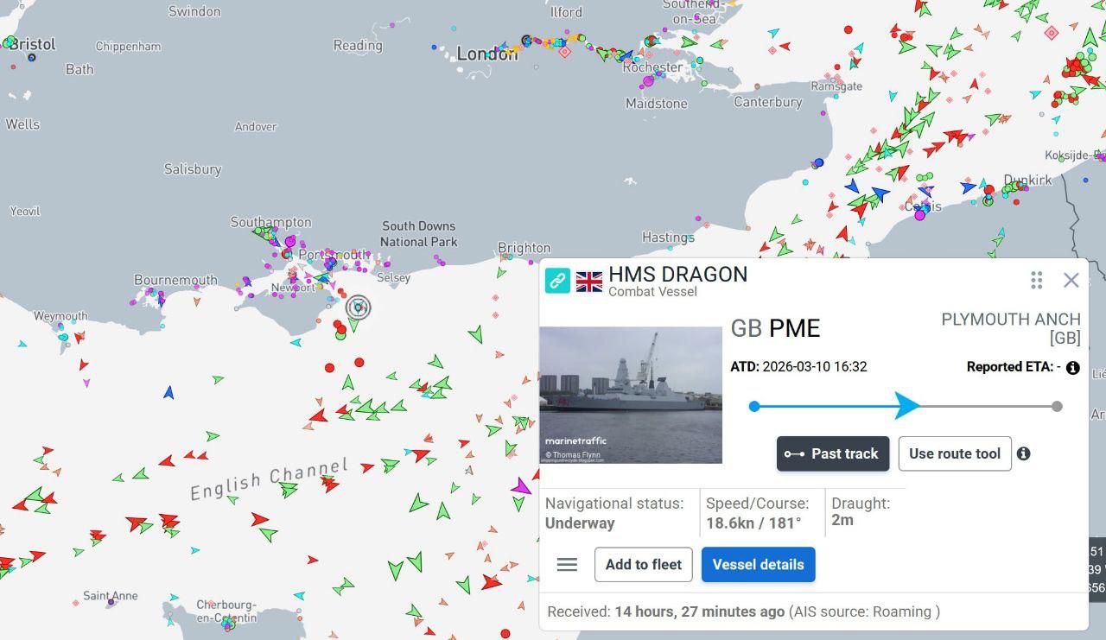The height and width of the screenshot is (640, 1106).
Task: Open the Use route tool button
Action: (955, 453)
